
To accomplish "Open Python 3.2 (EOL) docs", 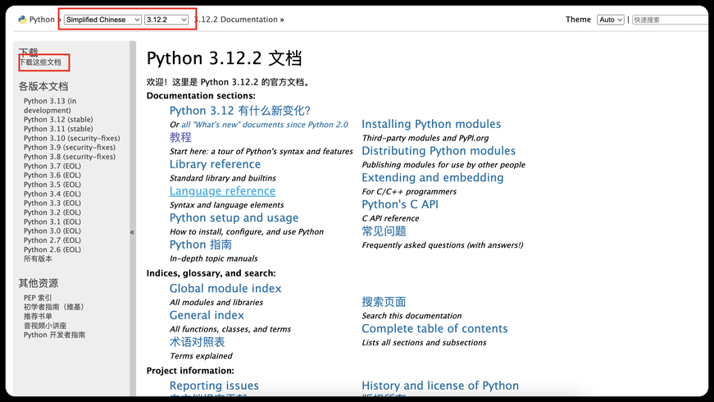I will coord(52,212).
